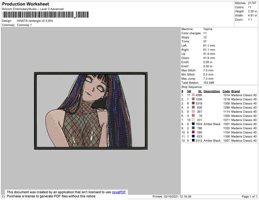259x200 pixels.
Task: Click the 'Brand' column header
Action: point(235,91)
